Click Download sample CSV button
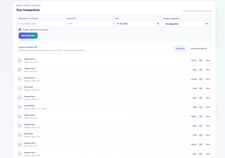Screen dimensions: 225x158 click(x=199, y=49)
